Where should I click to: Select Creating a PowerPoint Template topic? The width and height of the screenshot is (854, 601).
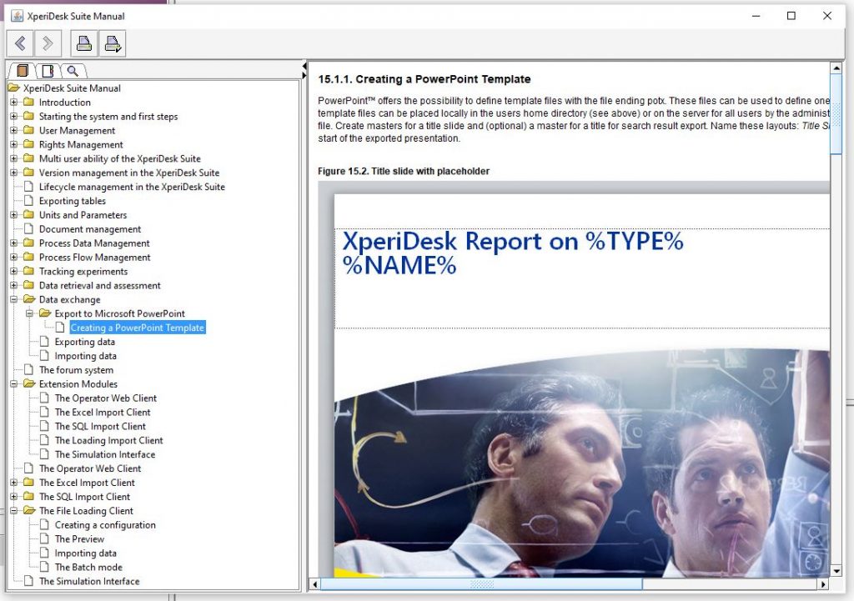(x=138, y=328)
